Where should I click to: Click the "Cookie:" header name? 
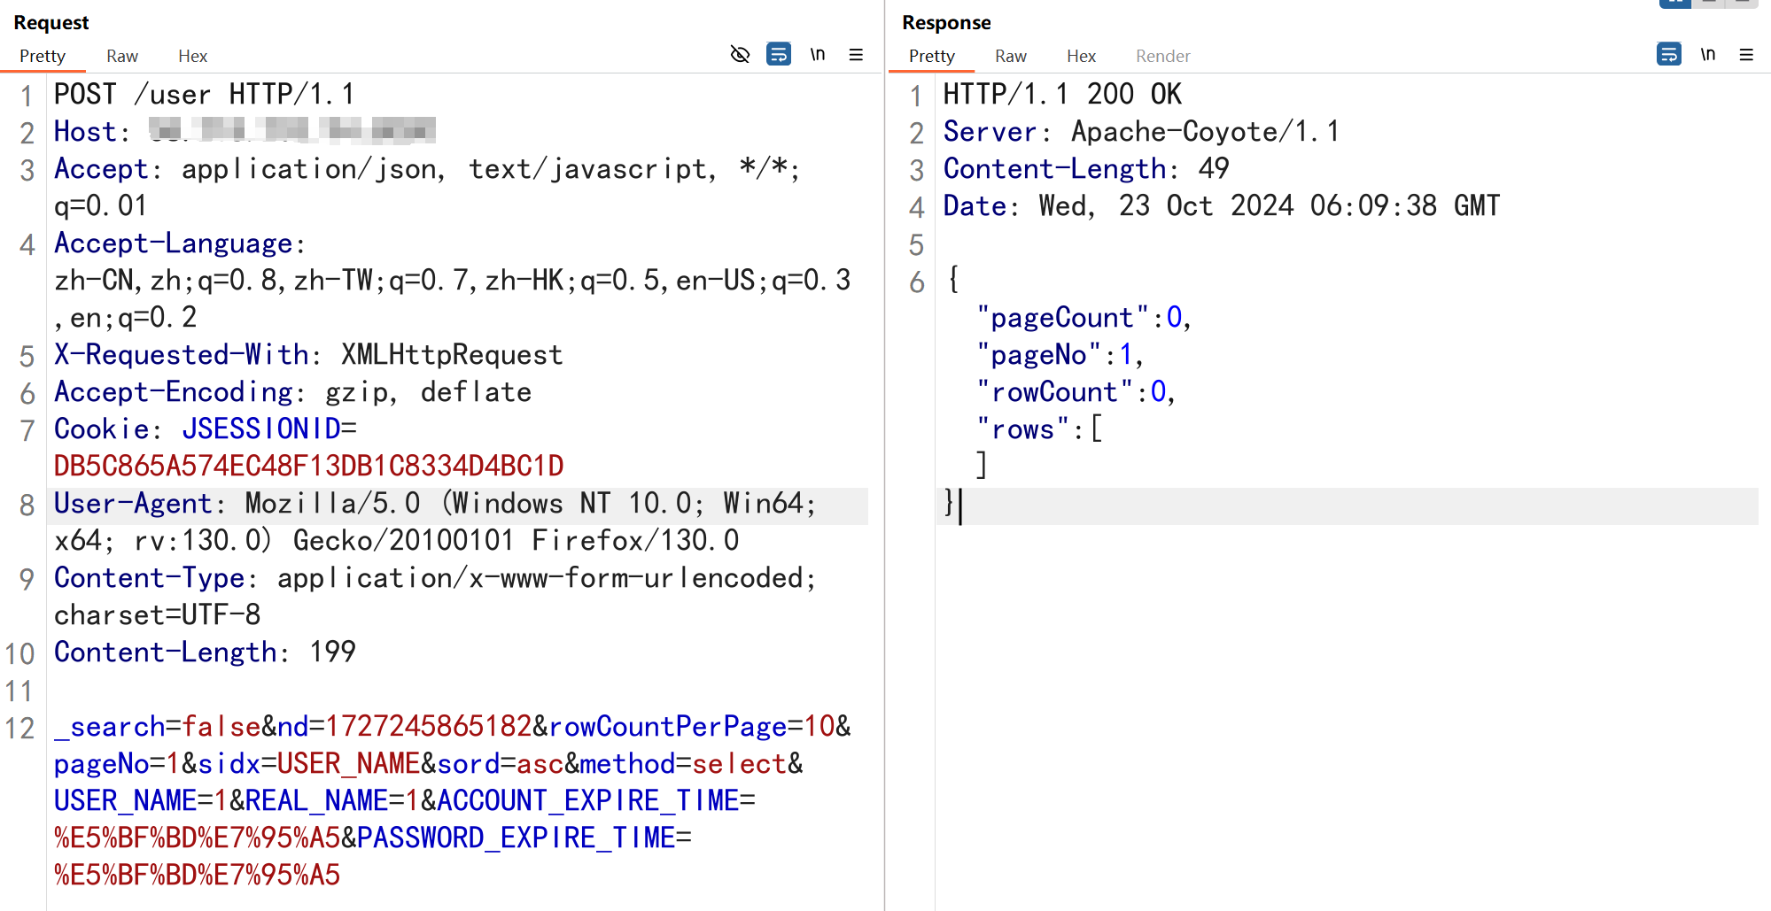pos(108,428)
